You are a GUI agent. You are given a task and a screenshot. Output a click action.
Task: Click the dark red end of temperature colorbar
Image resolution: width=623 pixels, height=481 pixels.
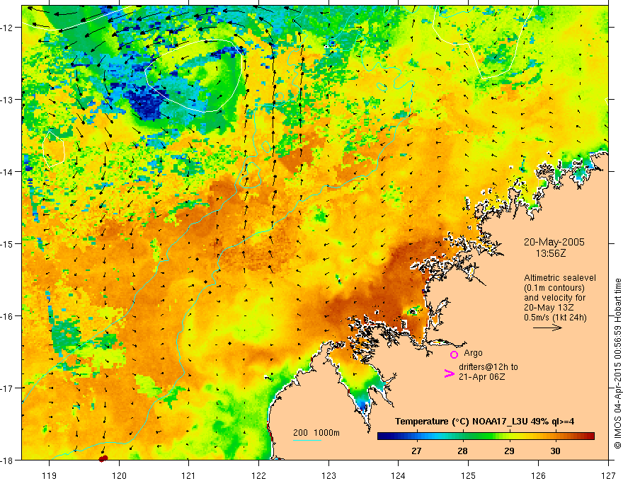click(x=590, y=436)
